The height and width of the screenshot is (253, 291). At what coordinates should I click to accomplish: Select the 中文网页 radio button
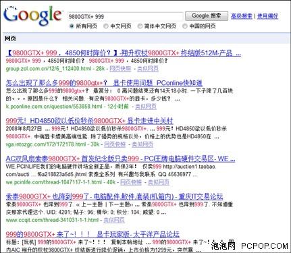(x=105, y=26)
